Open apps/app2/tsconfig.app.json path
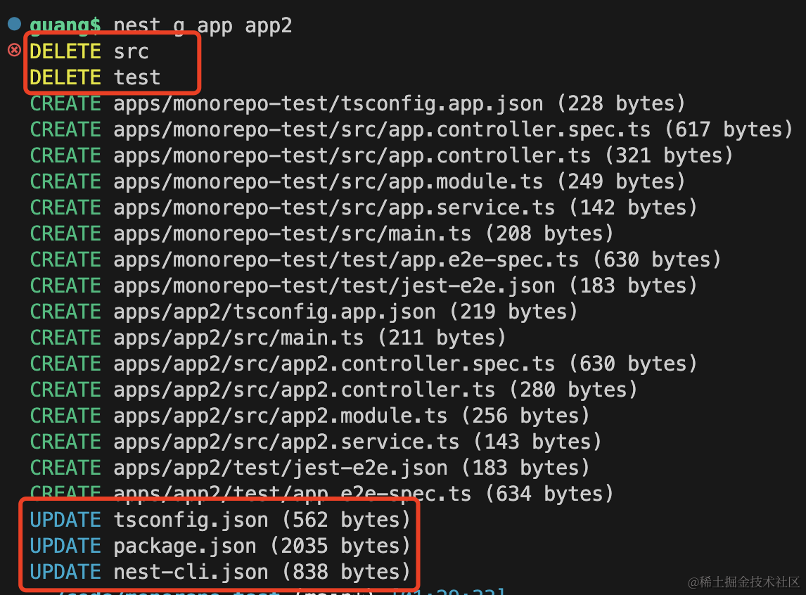The width and height of the screenshot is (806, 595). pos(274,312)
